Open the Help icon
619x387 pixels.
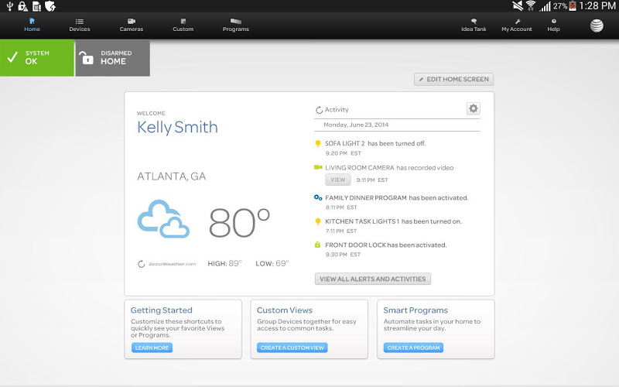click(x=553, y=22)
